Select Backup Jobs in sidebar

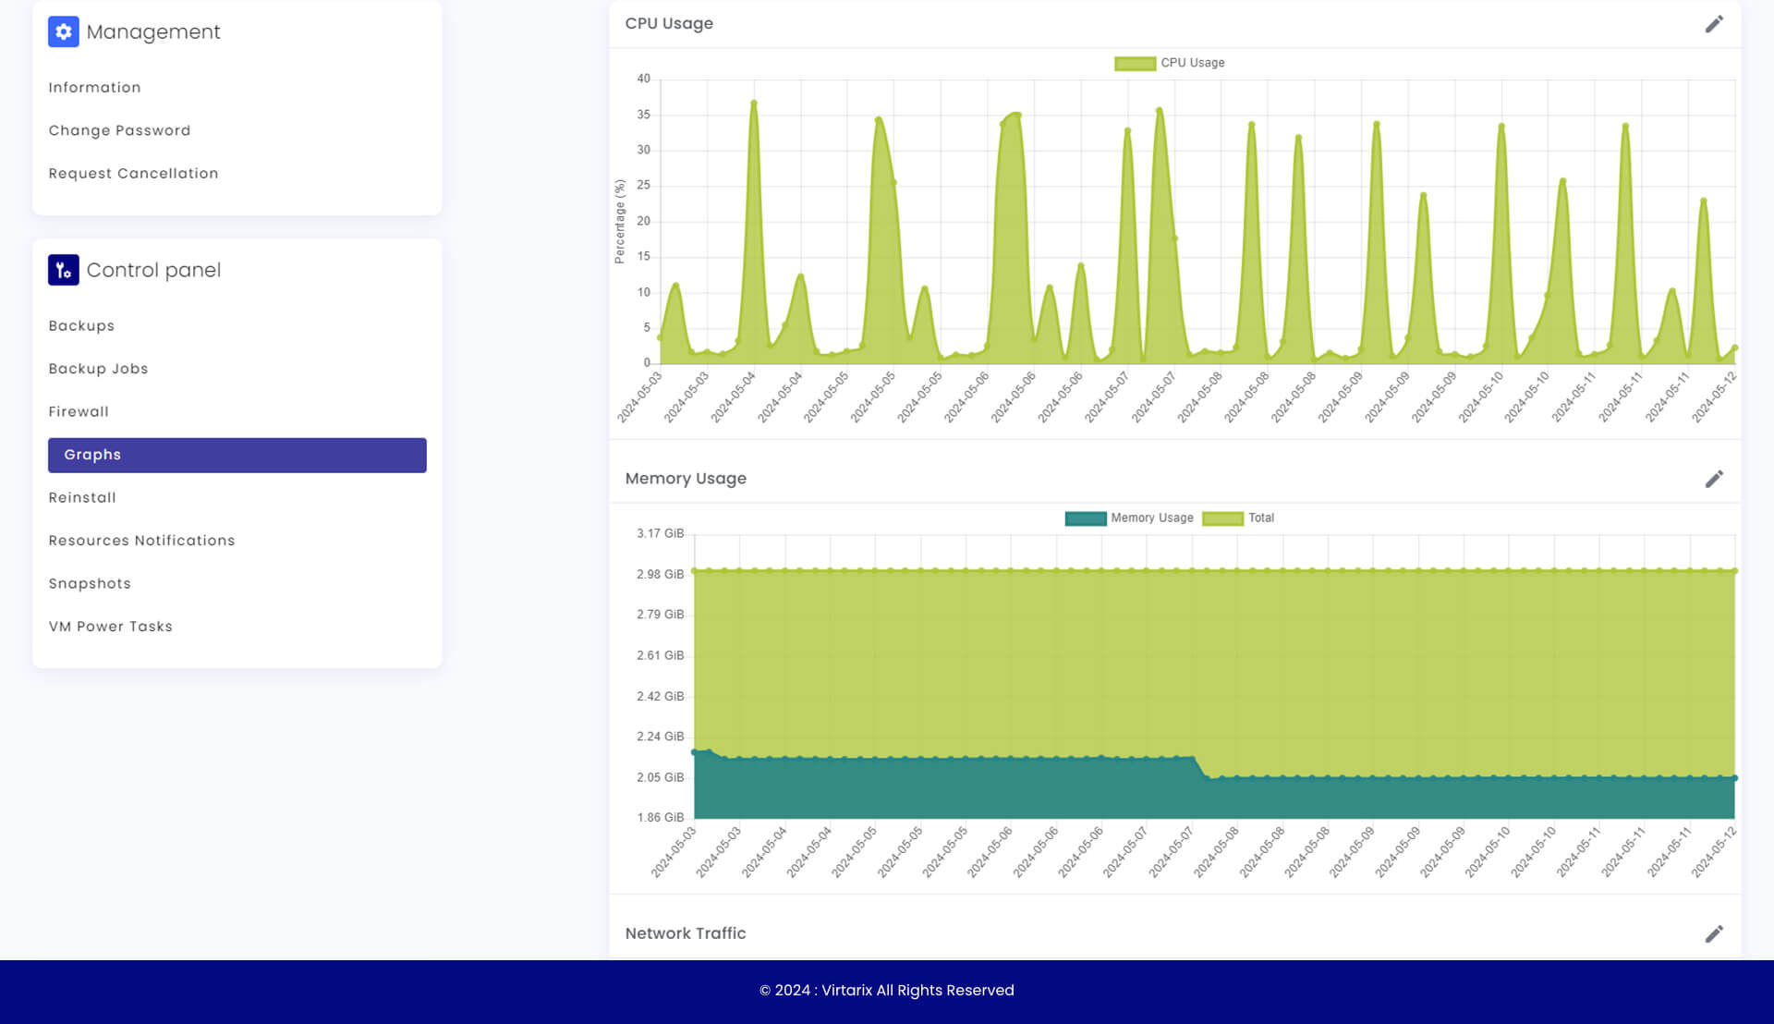98,369
